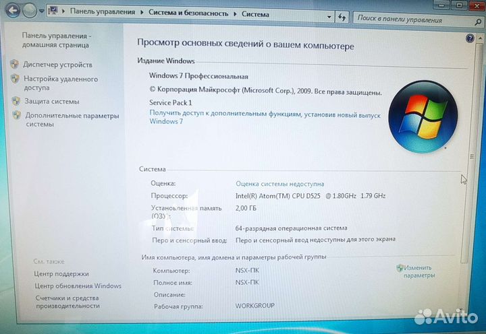Open the address bar history dropdown
Image resolution: width=486 pixels, height=334 pixels.
pyautogui.click(x=329, y=17)
